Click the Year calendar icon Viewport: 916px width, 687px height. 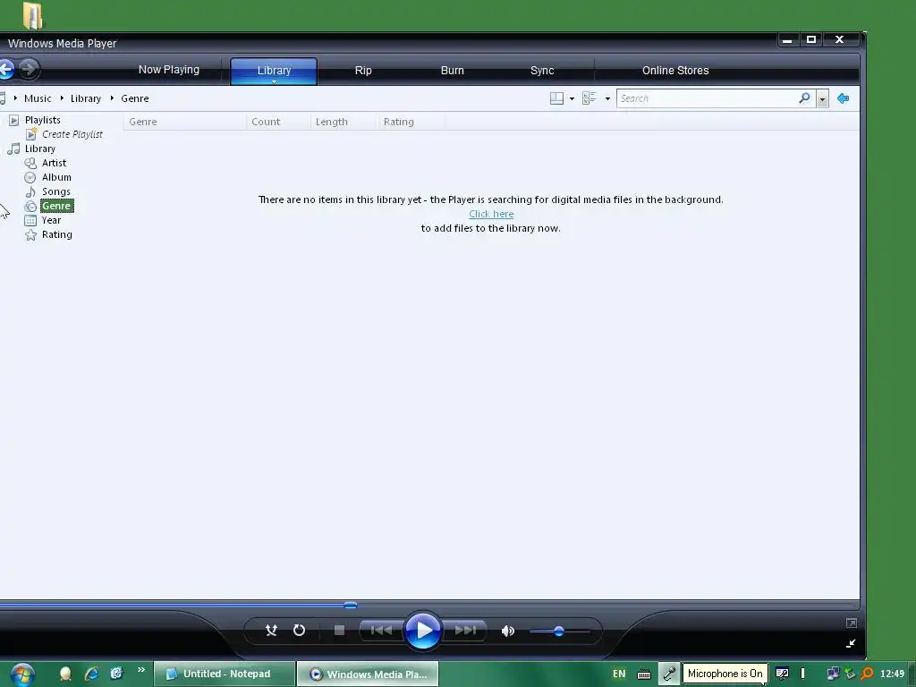click(30, 221)
